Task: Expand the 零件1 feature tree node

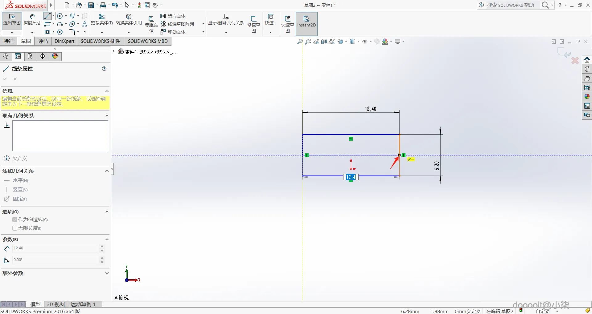Action: click(114, 51)
